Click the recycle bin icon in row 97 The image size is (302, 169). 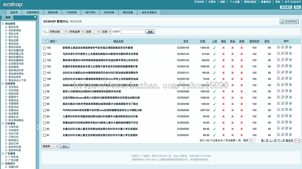290,97
